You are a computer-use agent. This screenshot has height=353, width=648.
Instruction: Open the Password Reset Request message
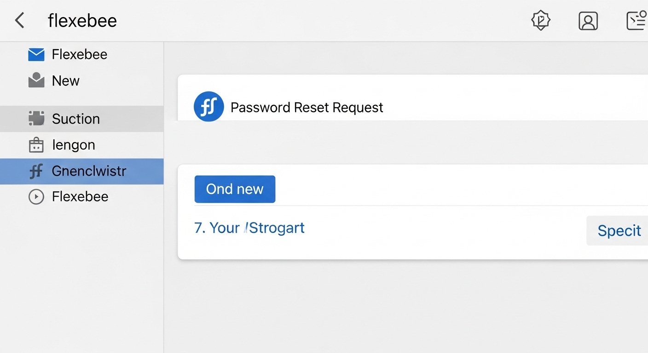(307, 108)
